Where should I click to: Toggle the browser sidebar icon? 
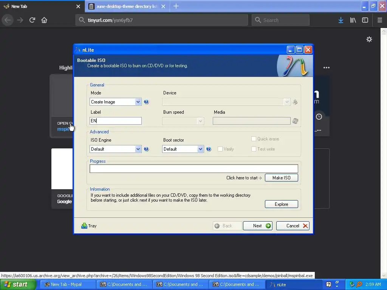[365, 20]
